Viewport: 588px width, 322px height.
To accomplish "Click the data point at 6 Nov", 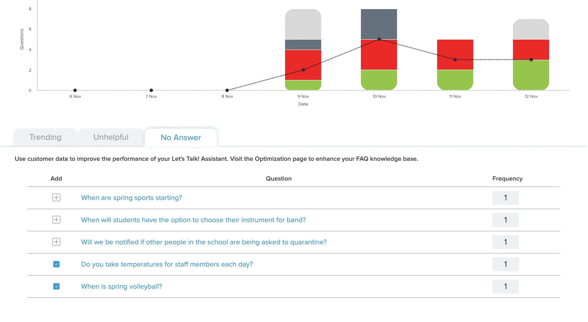I will (x=75, y=90).
